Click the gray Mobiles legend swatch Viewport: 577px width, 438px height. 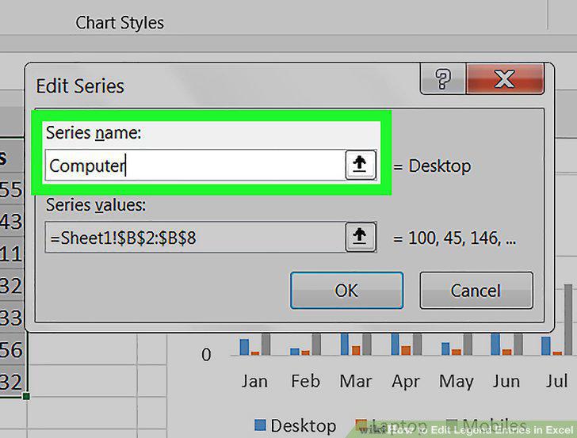click(x=452, y=425)
